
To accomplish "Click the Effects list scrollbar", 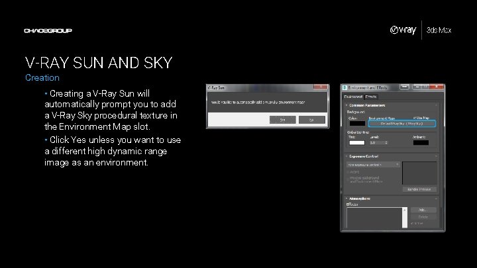I will [405, 218].
